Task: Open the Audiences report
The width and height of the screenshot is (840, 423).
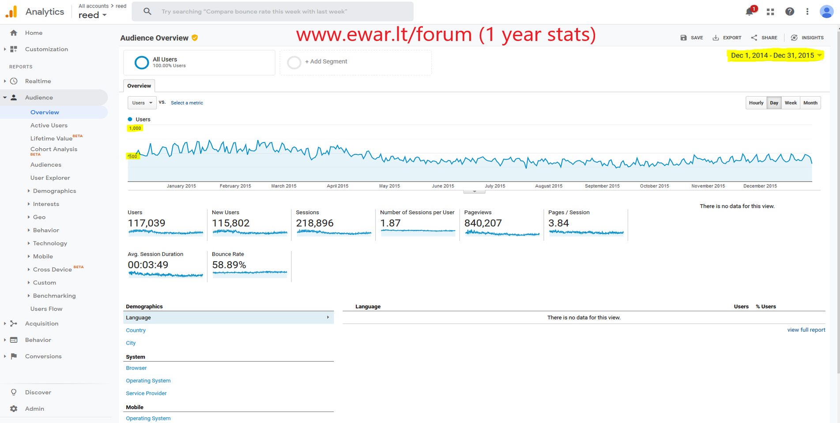Action: pyautogui.click(x=46, y=165)
